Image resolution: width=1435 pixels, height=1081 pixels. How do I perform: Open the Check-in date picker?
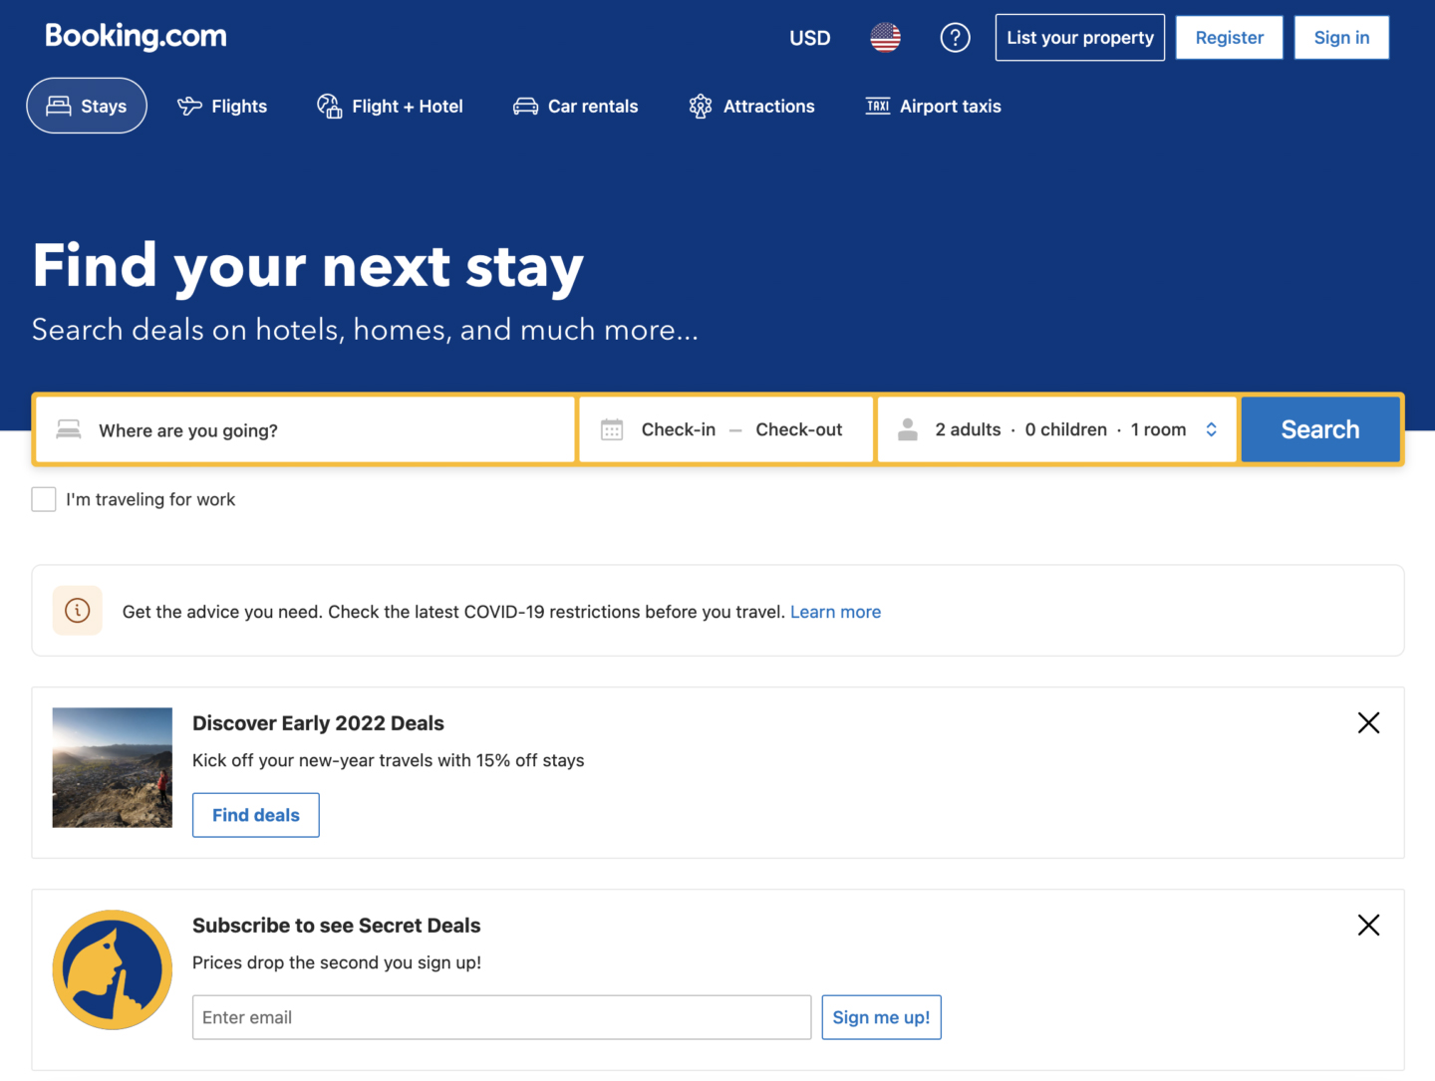(678, 429)
